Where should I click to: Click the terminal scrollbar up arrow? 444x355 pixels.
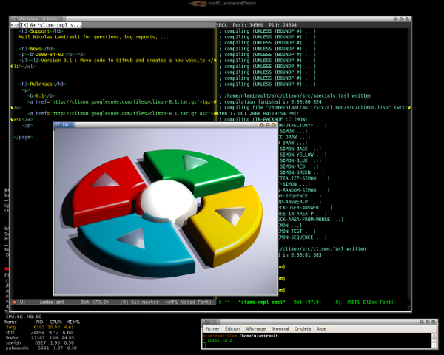[434, 335]
